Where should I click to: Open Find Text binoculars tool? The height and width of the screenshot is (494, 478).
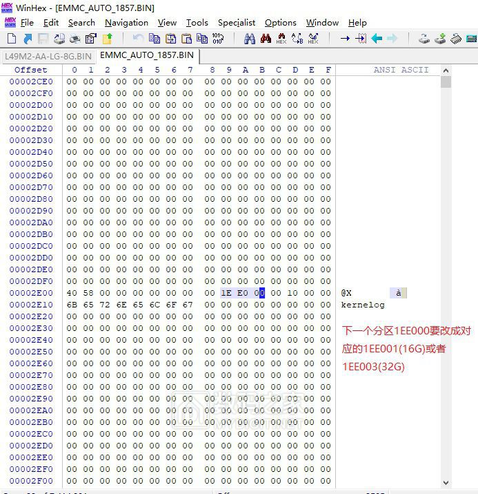click(x=250, y=39)
